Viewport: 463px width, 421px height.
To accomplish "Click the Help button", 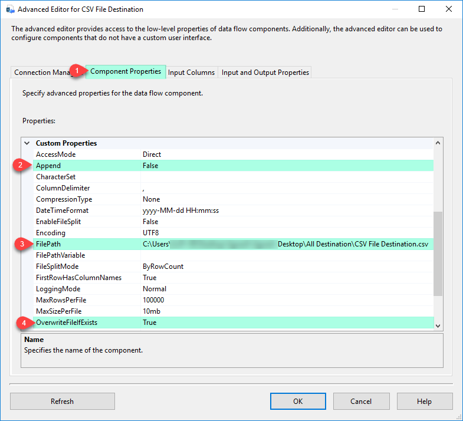I will (x=424, y=402).
